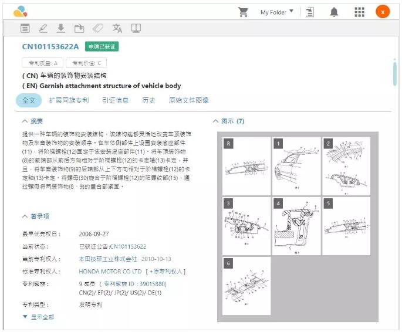Expand 显示全部 to show all fields
The height and width of the screenshot is (332, 402).
point(38,317)
